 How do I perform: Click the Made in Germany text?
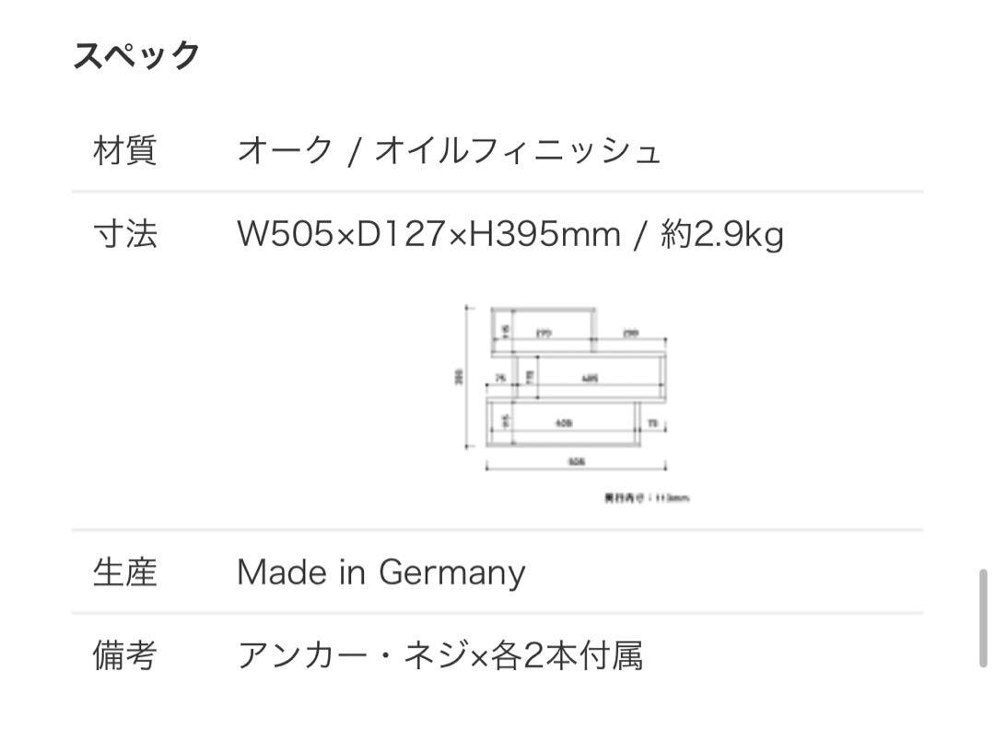click(380, 572)
